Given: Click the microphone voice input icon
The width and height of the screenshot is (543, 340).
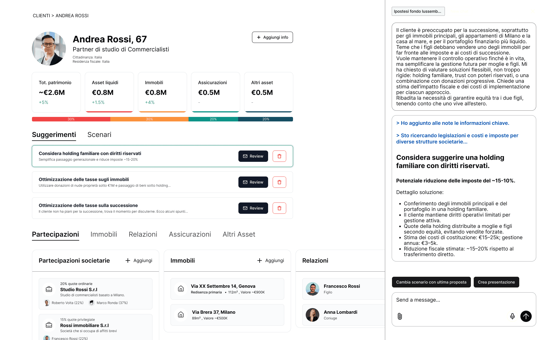Looking at the screenshot, I should [x=512, y=316].
